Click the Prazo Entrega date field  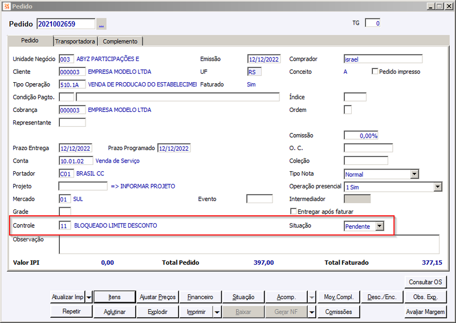pyautogui.click(x=76, y=148)
